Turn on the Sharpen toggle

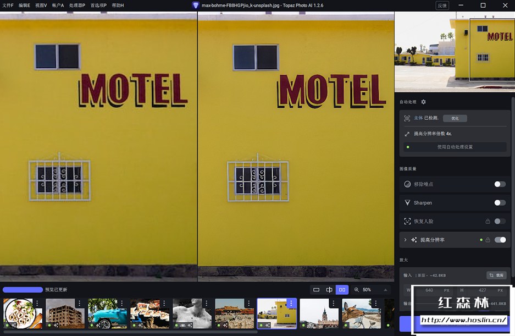tap(500, 203)
